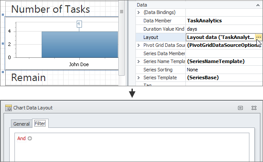Select the Filter tab
Image resolution: width=263 pixels, height=162 pixels.
point(40,123)
